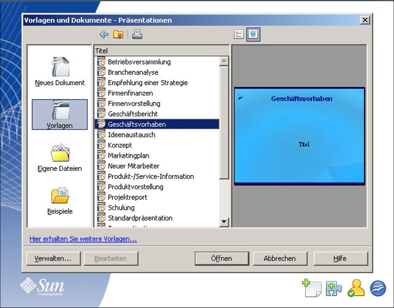This screenshot has height=308, width=394.
Task: Click the add extension puzzle icon
Action: 334,289
